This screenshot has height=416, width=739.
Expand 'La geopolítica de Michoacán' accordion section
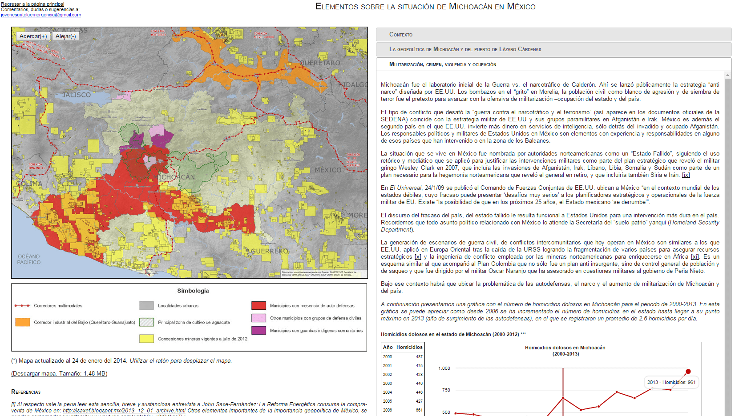[553, 49]
